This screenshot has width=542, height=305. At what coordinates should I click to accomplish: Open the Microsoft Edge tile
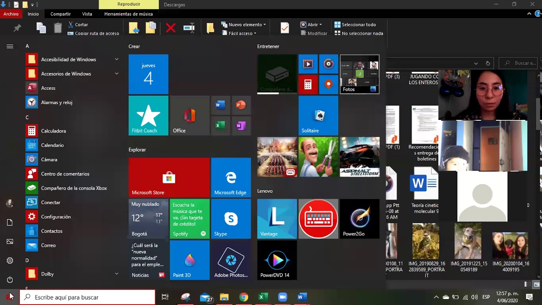pos(231,177)
